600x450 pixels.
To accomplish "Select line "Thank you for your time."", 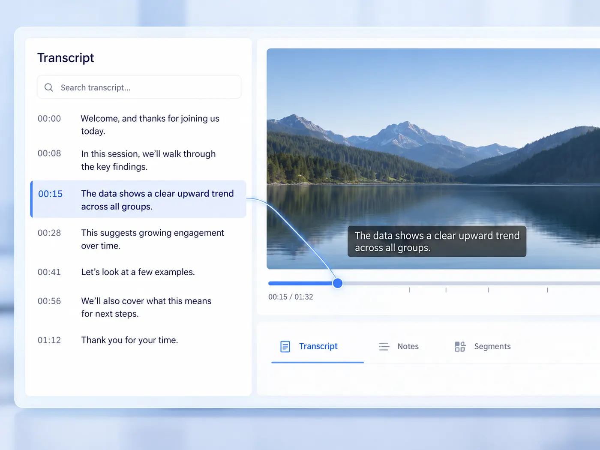I will tap(129, 340).
